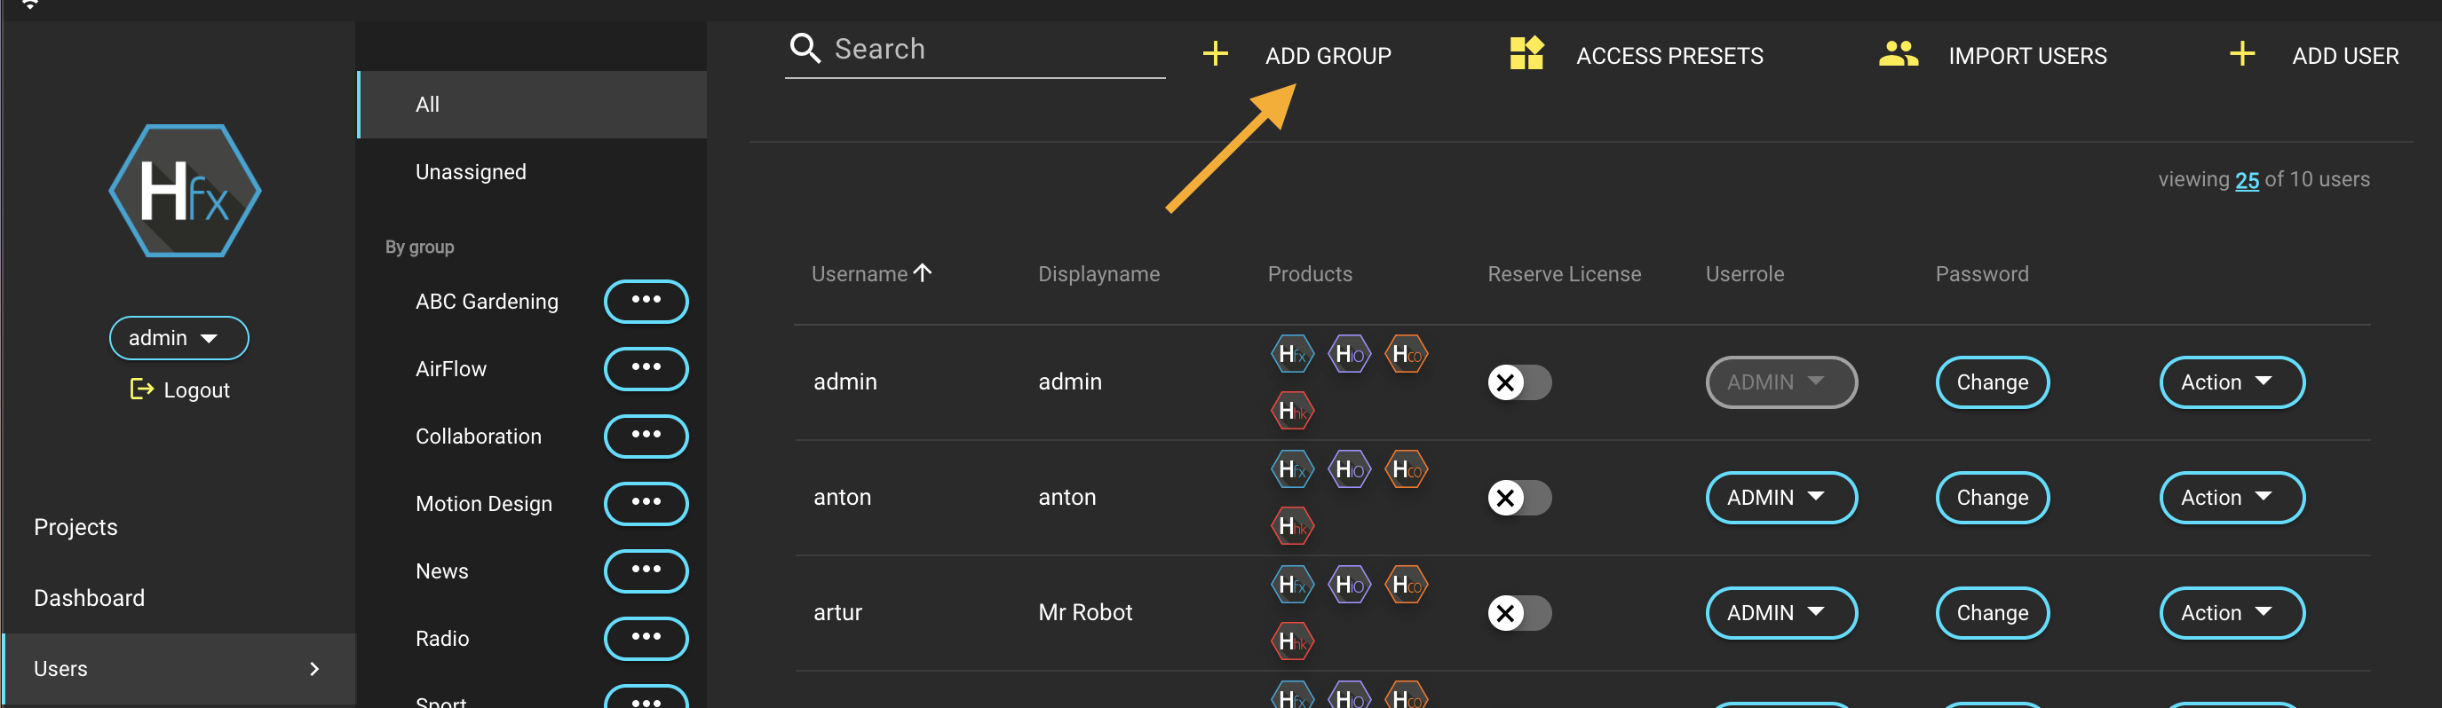The width and height of the screenshot is (2442, 708).
Task: Open the ABC Gardening group options menu
Action: [x=646, y=301]
